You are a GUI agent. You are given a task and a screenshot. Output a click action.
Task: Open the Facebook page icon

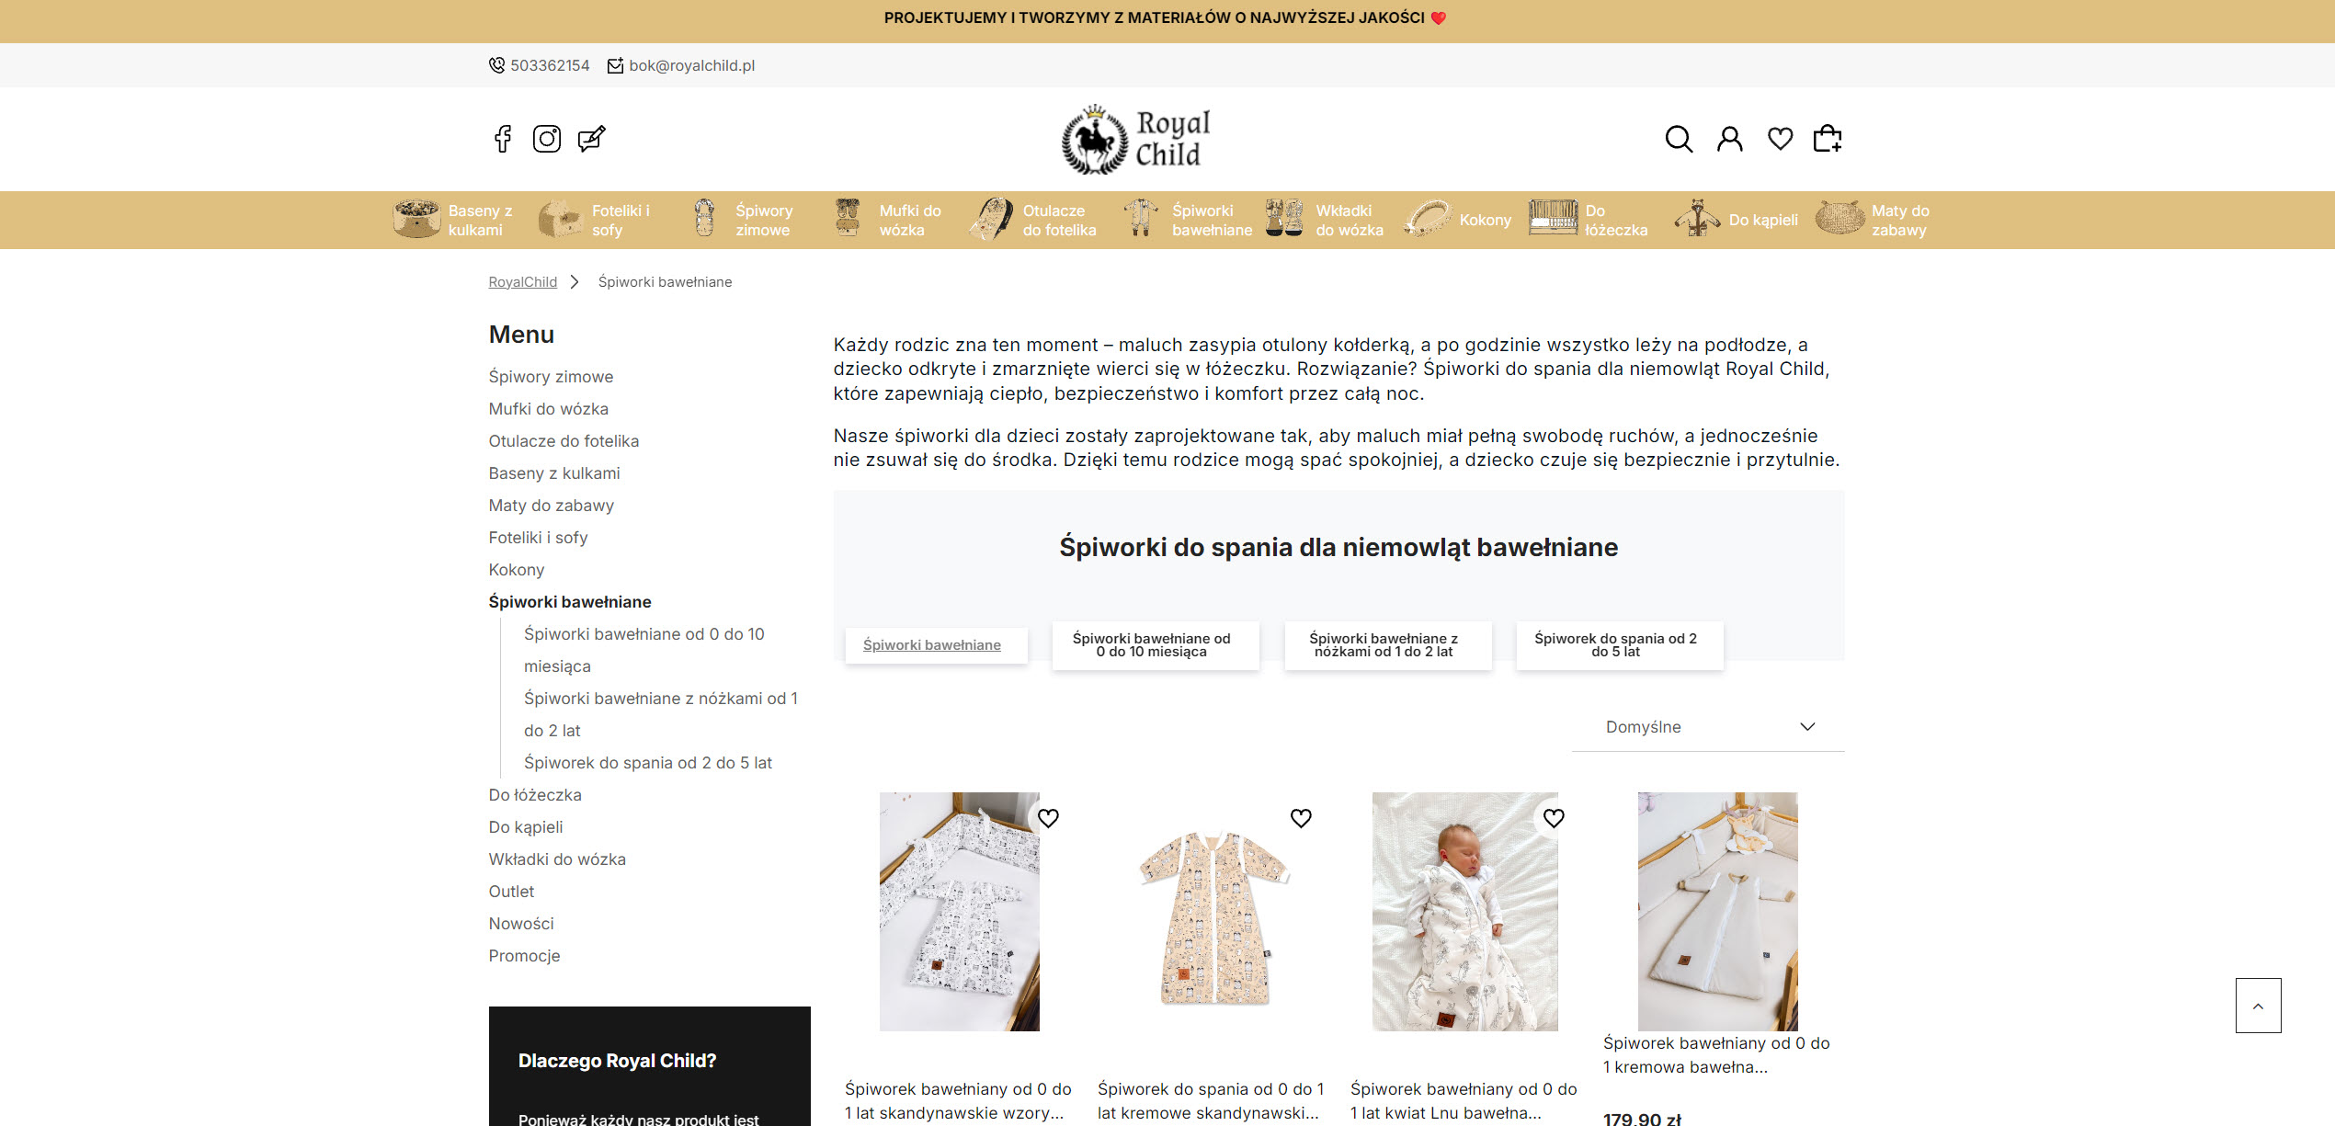(x=502, y=139)
